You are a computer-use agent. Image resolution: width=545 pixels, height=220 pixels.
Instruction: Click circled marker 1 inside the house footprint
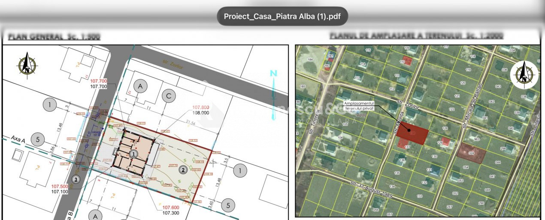(134, 153)
